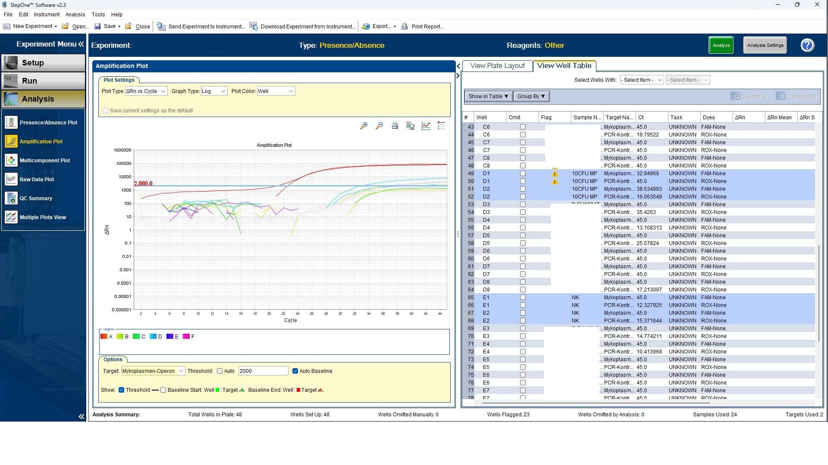
Task: Toggle the plot legend list icon
Action: click(x=441, y=126)
